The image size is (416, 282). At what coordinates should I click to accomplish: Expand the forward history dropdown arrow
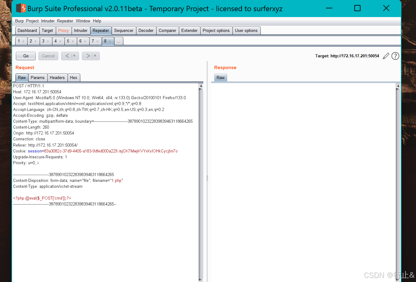95,56
